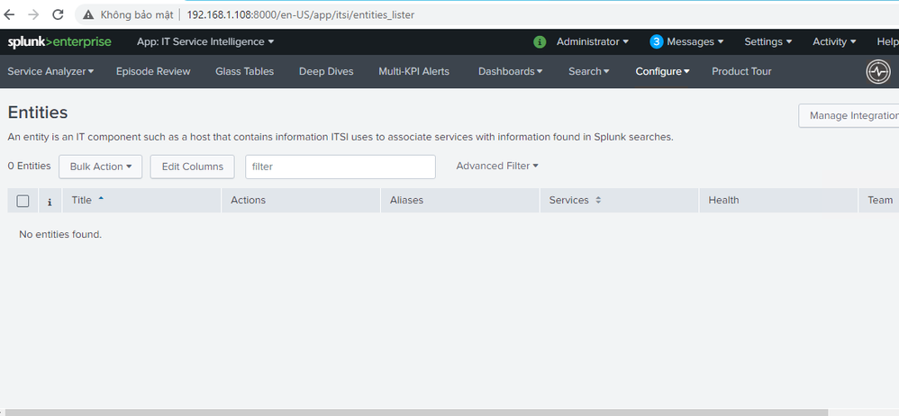Screen dimensions: 899x416
Task: Click the browser back arrow
Action: point(10,15)
